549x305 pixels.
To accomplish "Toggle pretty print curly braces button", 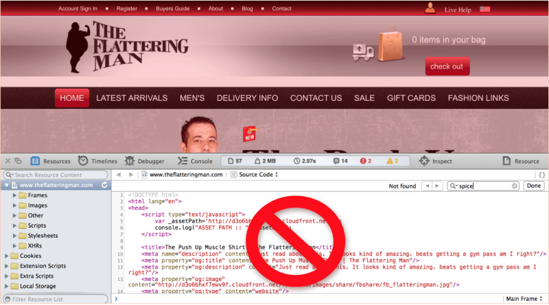I will [541, 175].
